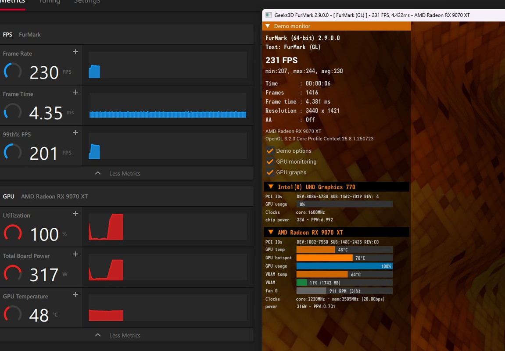Click the power 316W - PPW:0.731 line
This screenshot has width=505, height=351.
[x=300, y=306]
